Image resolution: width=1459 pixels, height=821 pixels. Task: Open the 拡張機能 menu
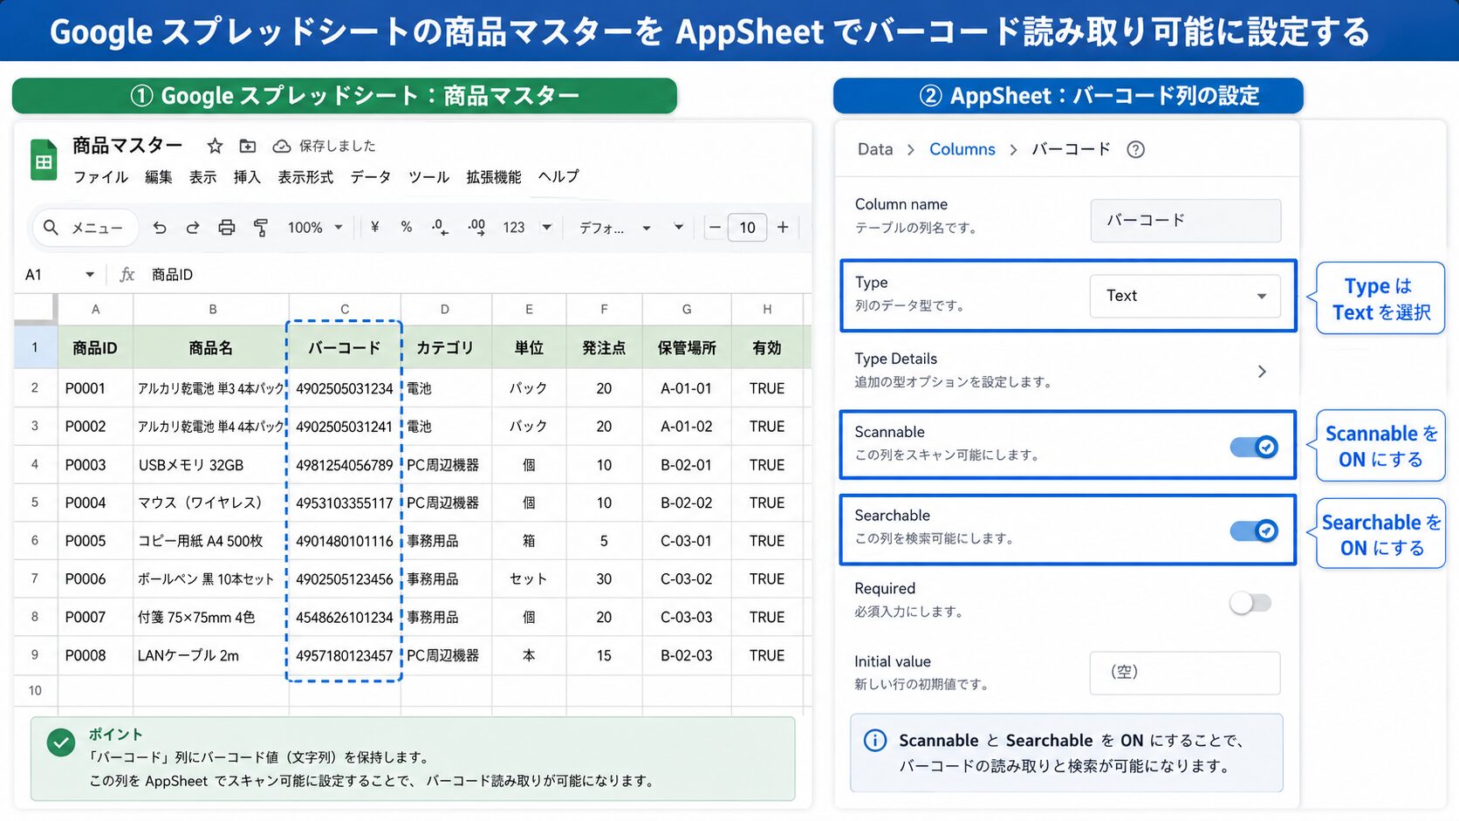(494, 177)
